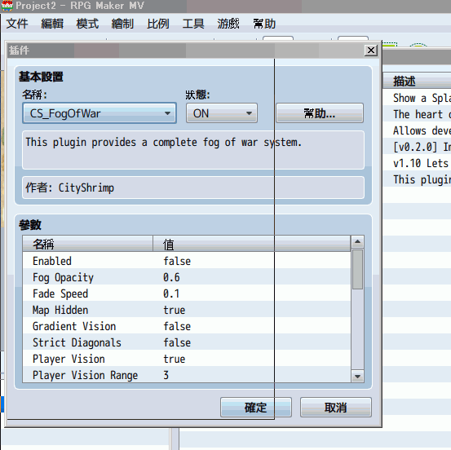Select the 'Show a Spla' row in background list

click(417, 98)
